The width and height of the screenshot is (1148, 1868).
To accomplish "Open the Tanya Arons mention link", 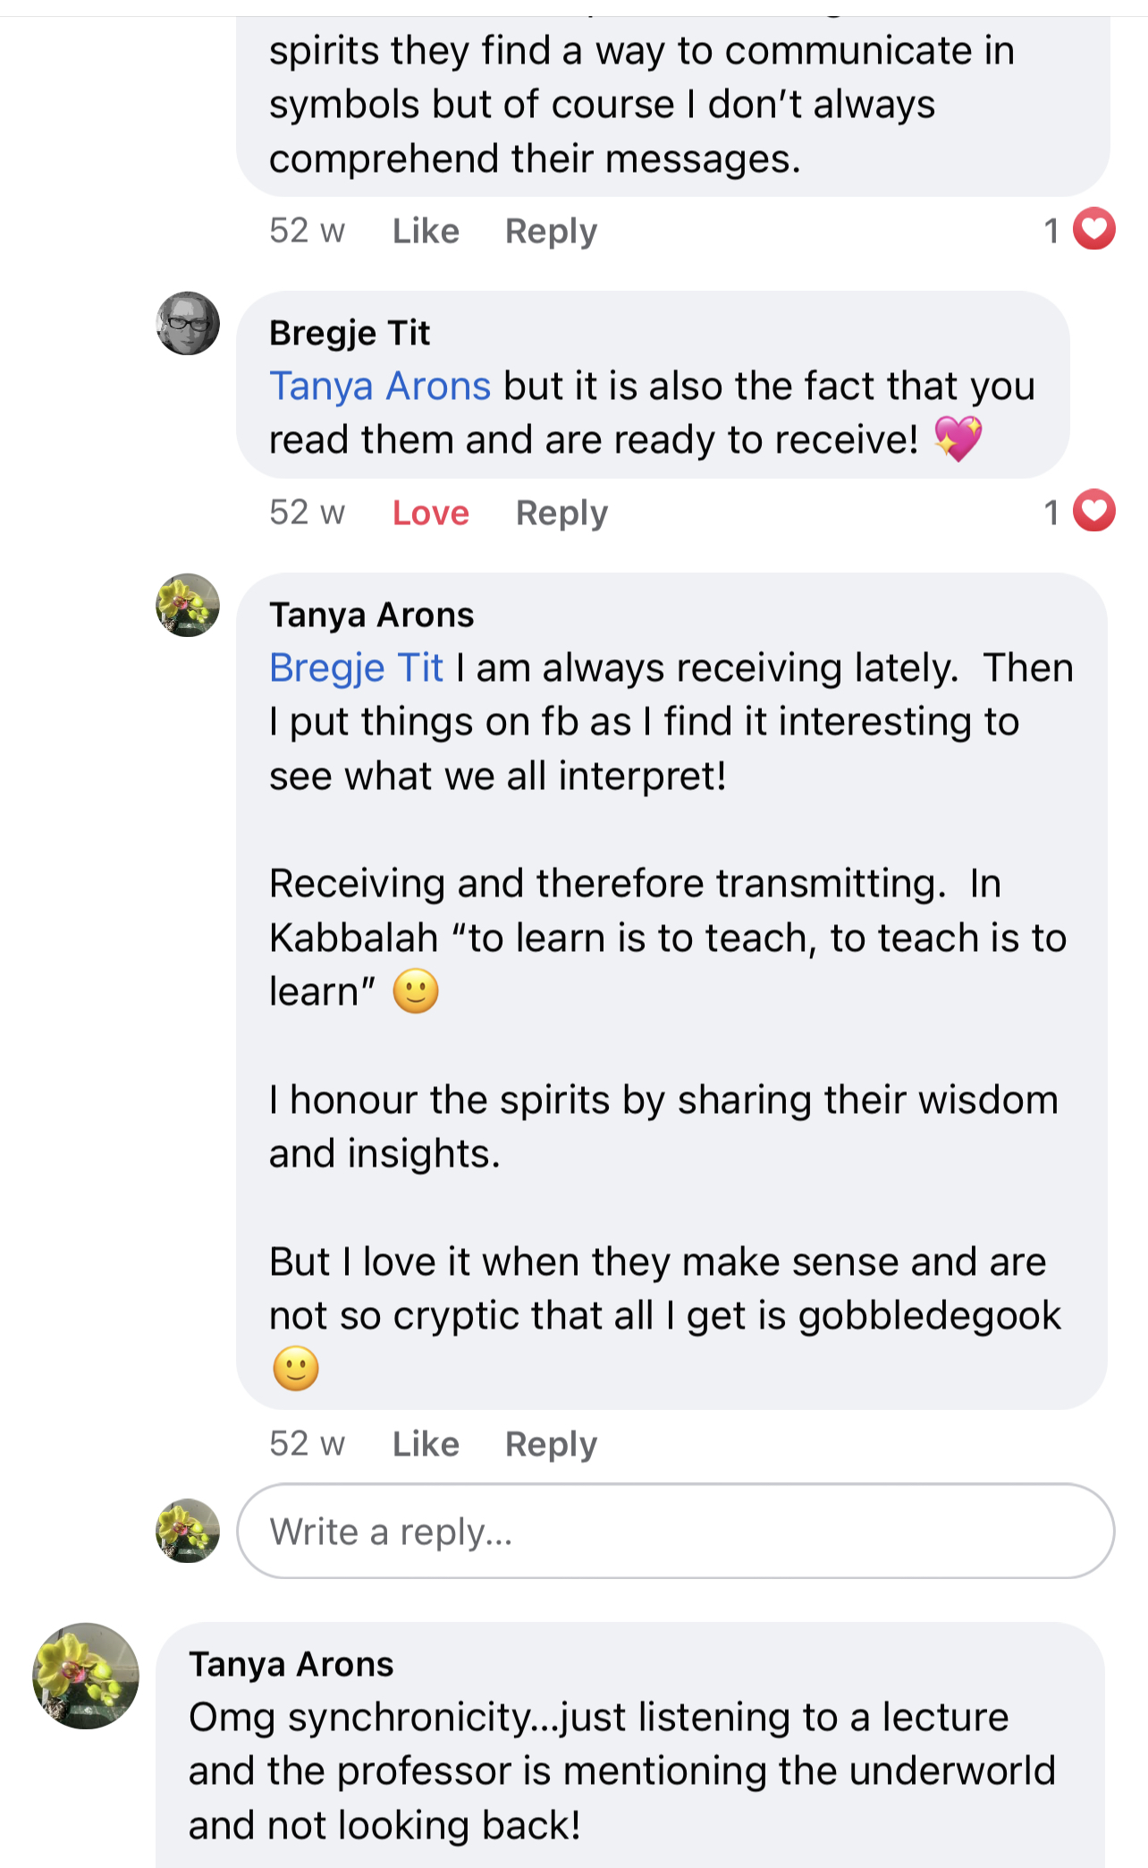I will click(380, 386).
